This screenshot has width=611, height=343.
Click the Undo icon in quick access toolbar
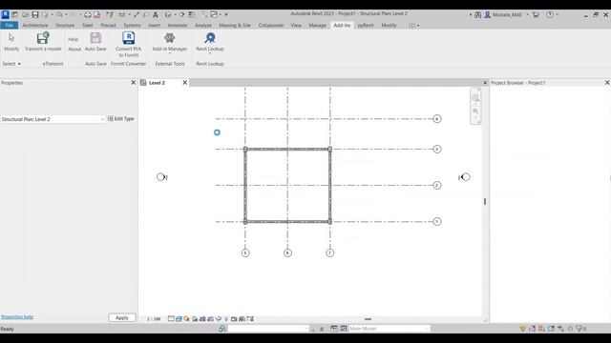point(59,15)
